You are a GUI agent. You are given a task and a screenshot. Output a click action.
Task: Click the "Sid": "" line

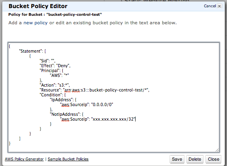click(x=47, y=61)
